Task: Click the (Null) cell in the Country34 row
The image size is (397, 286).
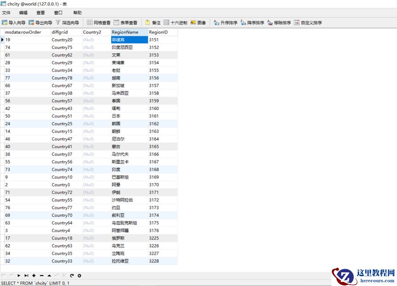Action: click(96, 70)
